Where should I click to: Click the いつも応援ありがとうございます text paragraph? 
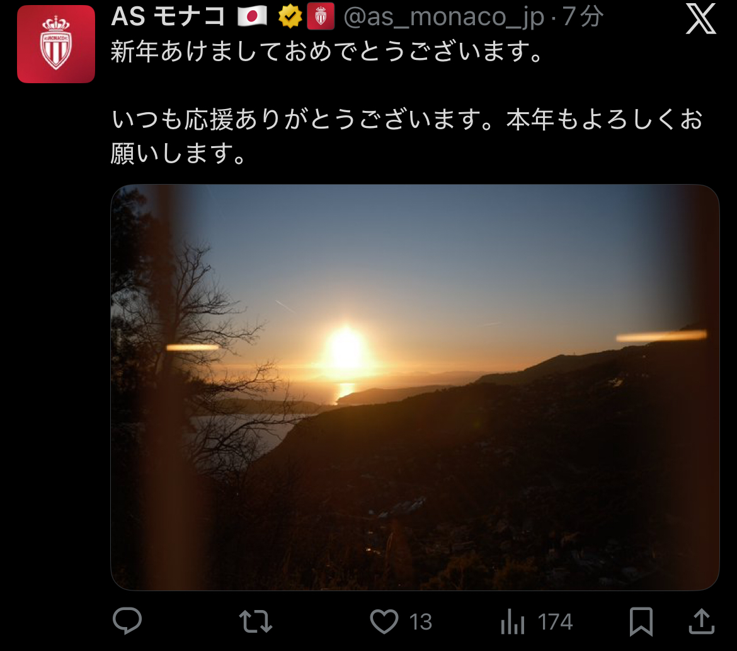[x=407, y=136]
